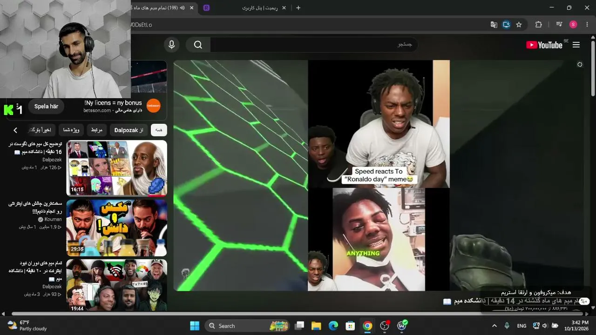Screen dimensions: 596x335
Task: Open the weather widget showing 67°F
Action: [x=28, y=326]
